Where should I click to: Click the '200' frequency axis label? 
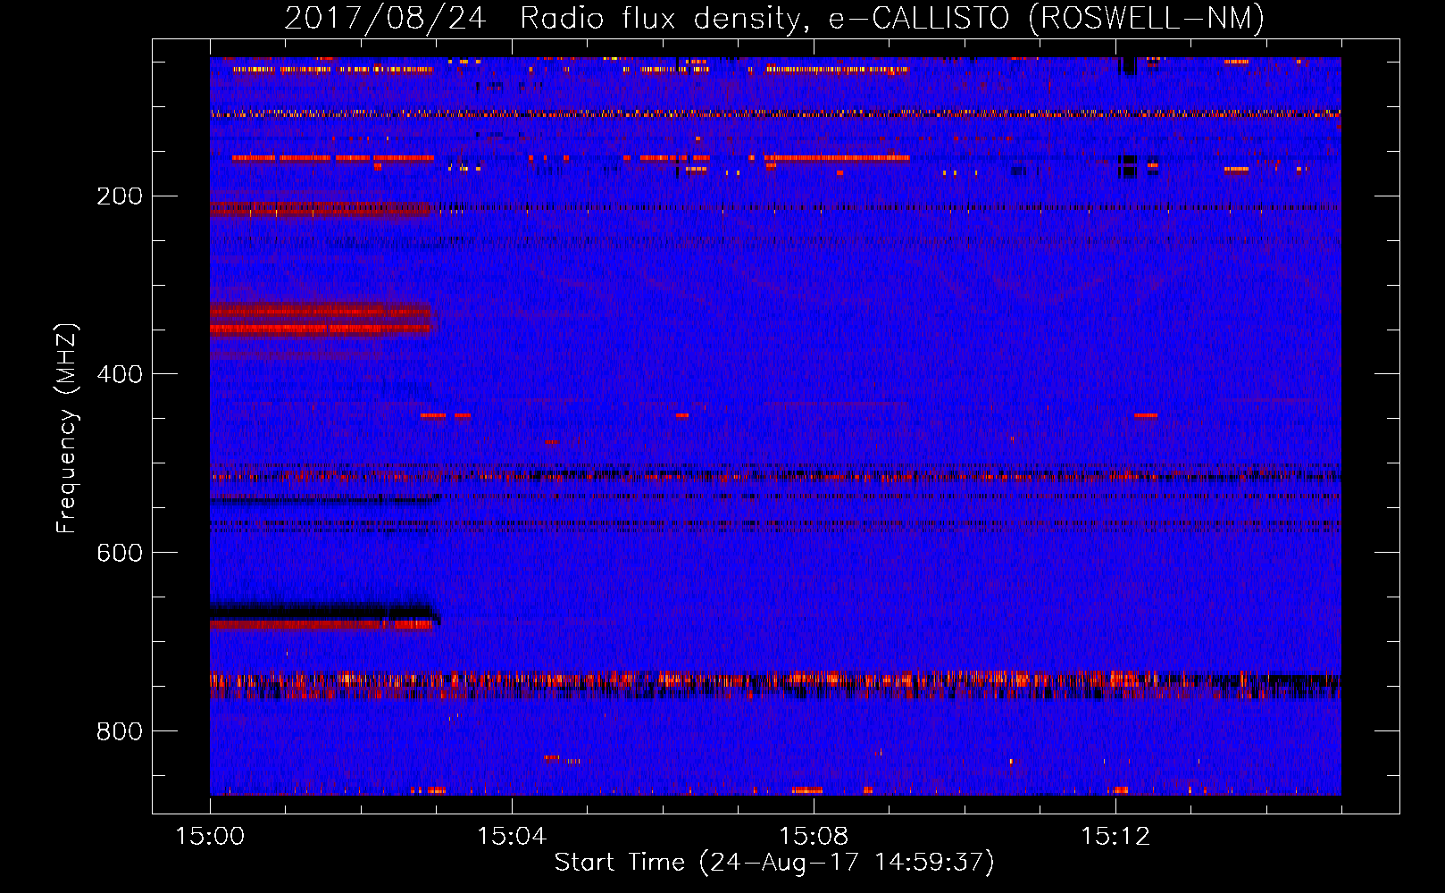(x=120, y=196)
